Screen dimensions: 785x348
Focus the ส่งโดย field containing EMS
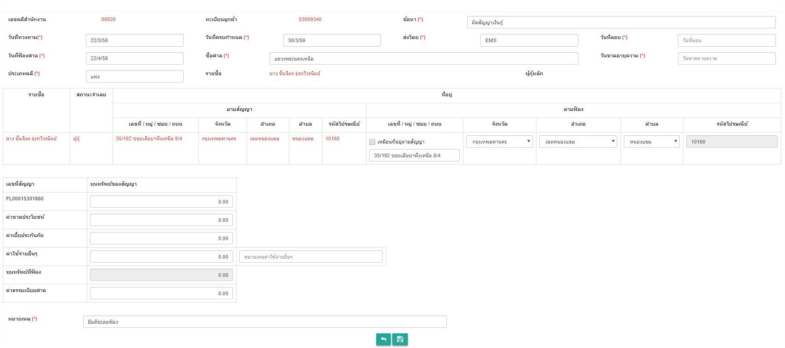[x=529, y=40]
